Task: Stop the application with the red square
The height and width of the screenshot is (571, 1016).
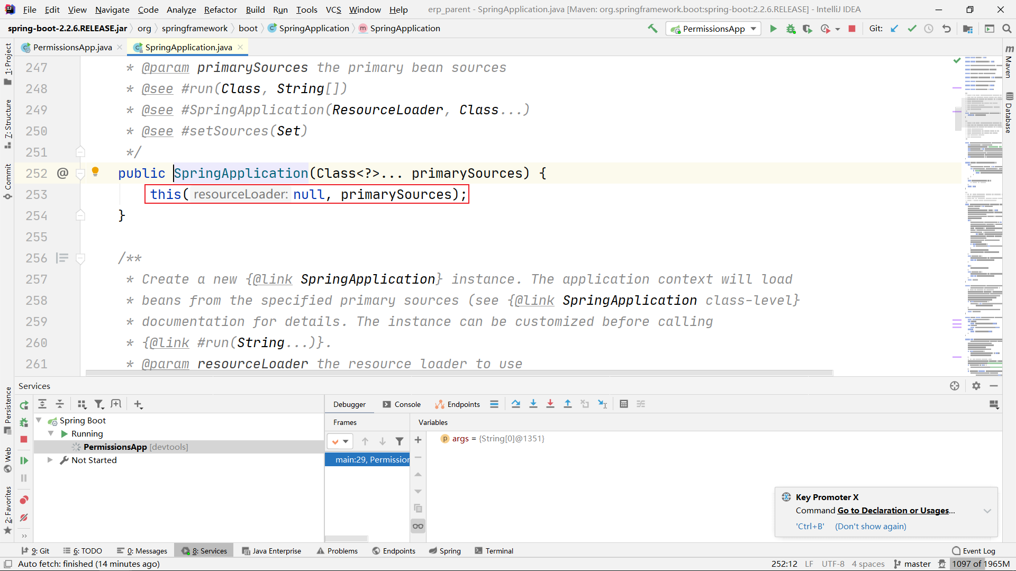Action: (852, 29)
